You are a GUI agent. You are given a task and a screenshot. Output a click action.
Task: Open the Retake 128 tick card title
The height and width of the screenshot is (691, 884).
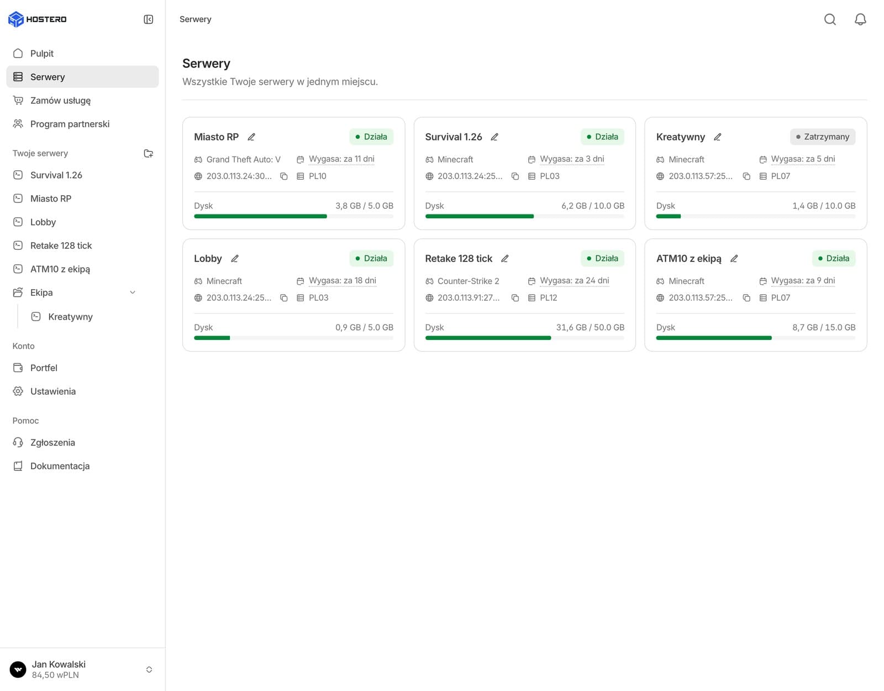coord(459,258)
